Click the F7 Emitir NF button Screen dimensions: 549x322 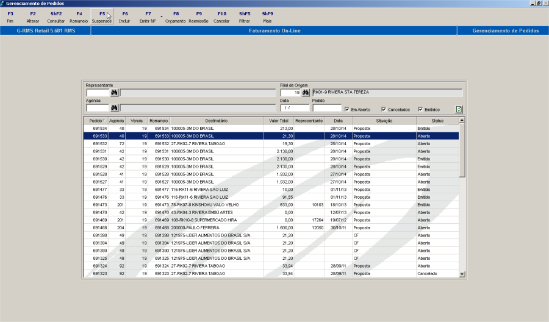(148, 17)
